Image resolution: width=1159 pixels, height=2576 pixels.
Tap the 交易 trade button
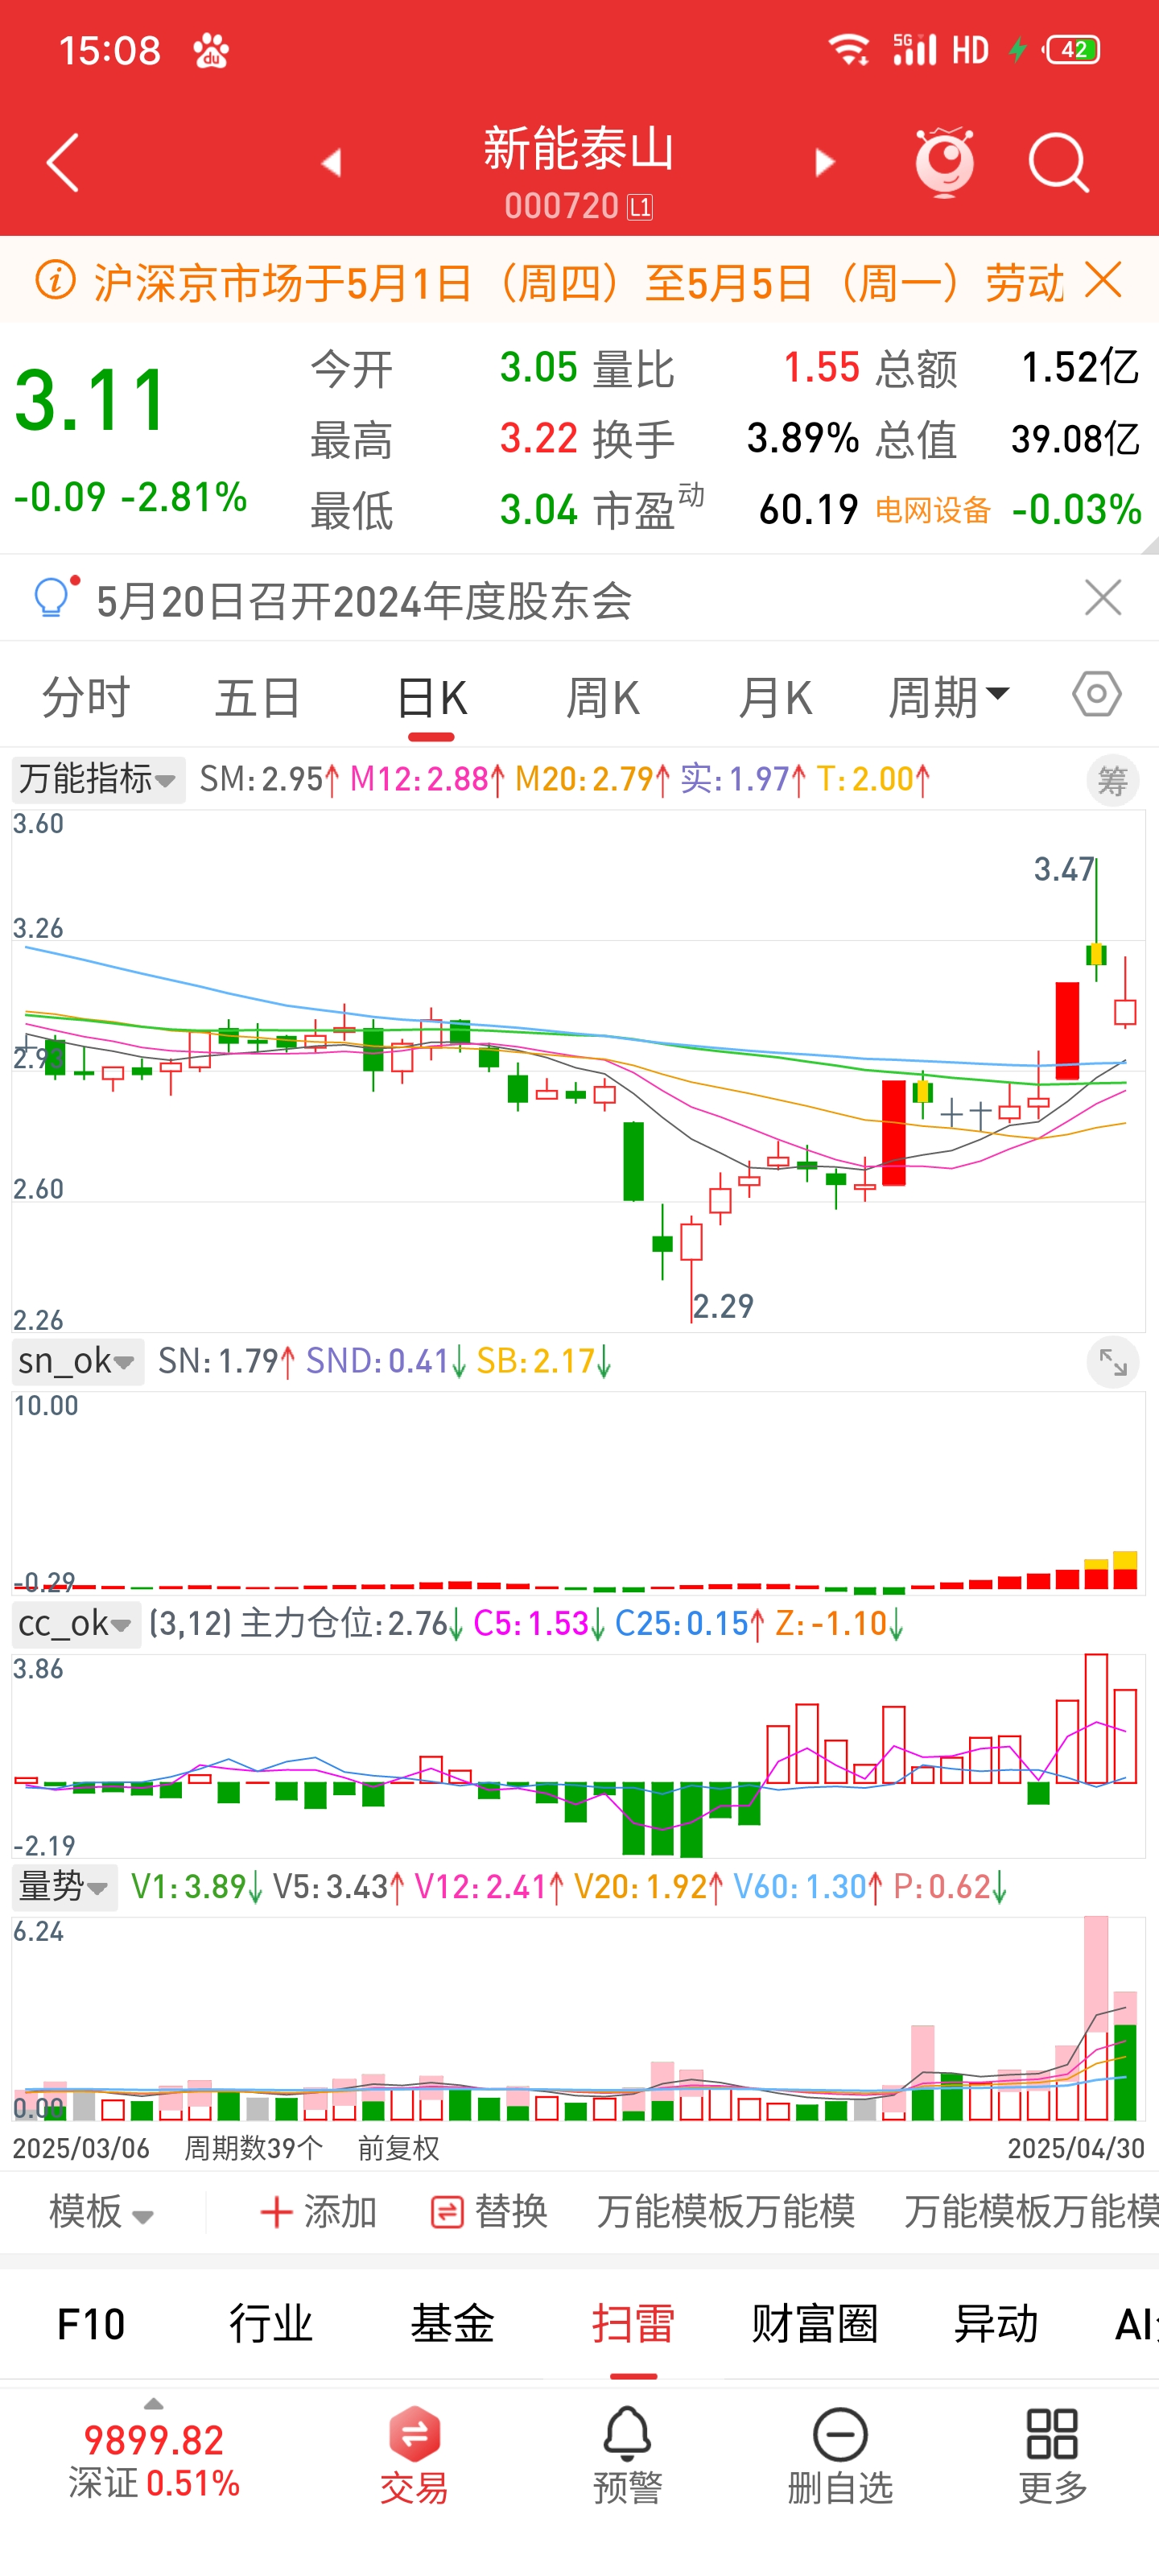pyautogui.click(x=414, y=2456)
